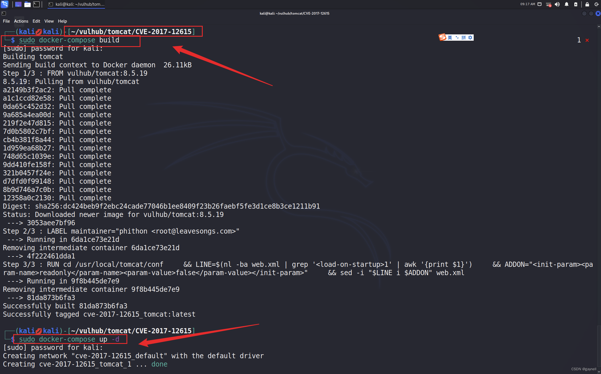Lock the screen with the padlock icon
The height and width of the screenshot is (374, 601).
587,4
